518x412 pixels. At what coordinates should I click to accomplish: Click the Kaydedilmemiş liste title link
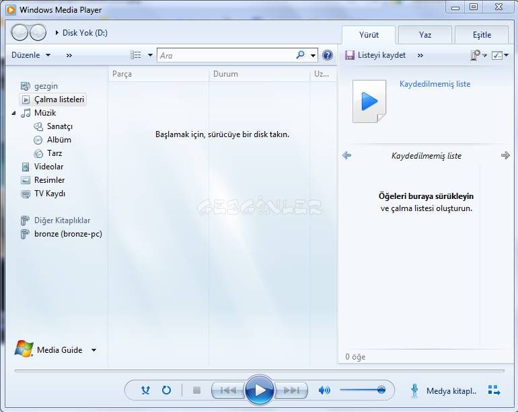point(435,84)
